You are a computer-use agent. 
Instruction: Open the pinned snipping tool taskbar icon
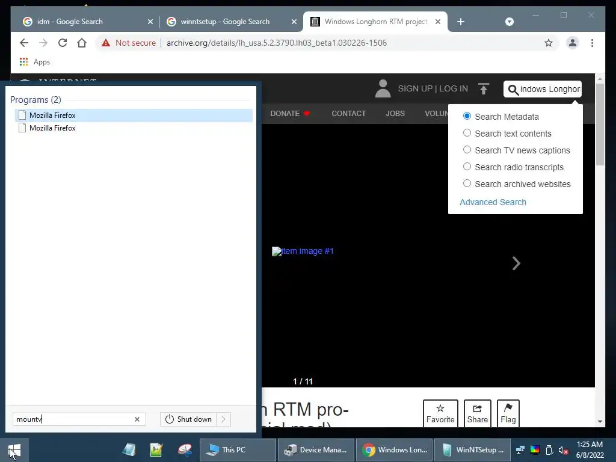pyautogui.click(x=184, y=450)
